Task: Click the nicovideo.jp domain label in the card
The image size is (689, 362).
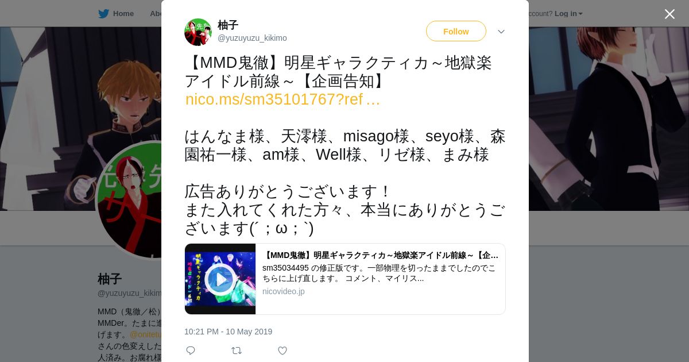Action: point(284,291)
